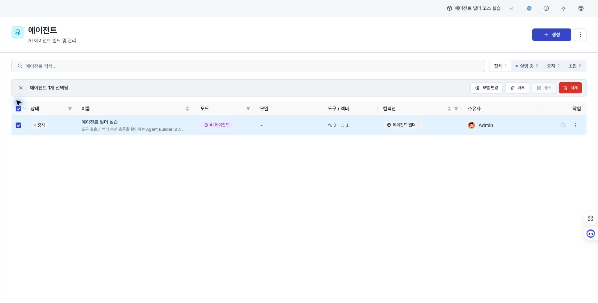Click the tools count 3 in row

tap(332, 125)
